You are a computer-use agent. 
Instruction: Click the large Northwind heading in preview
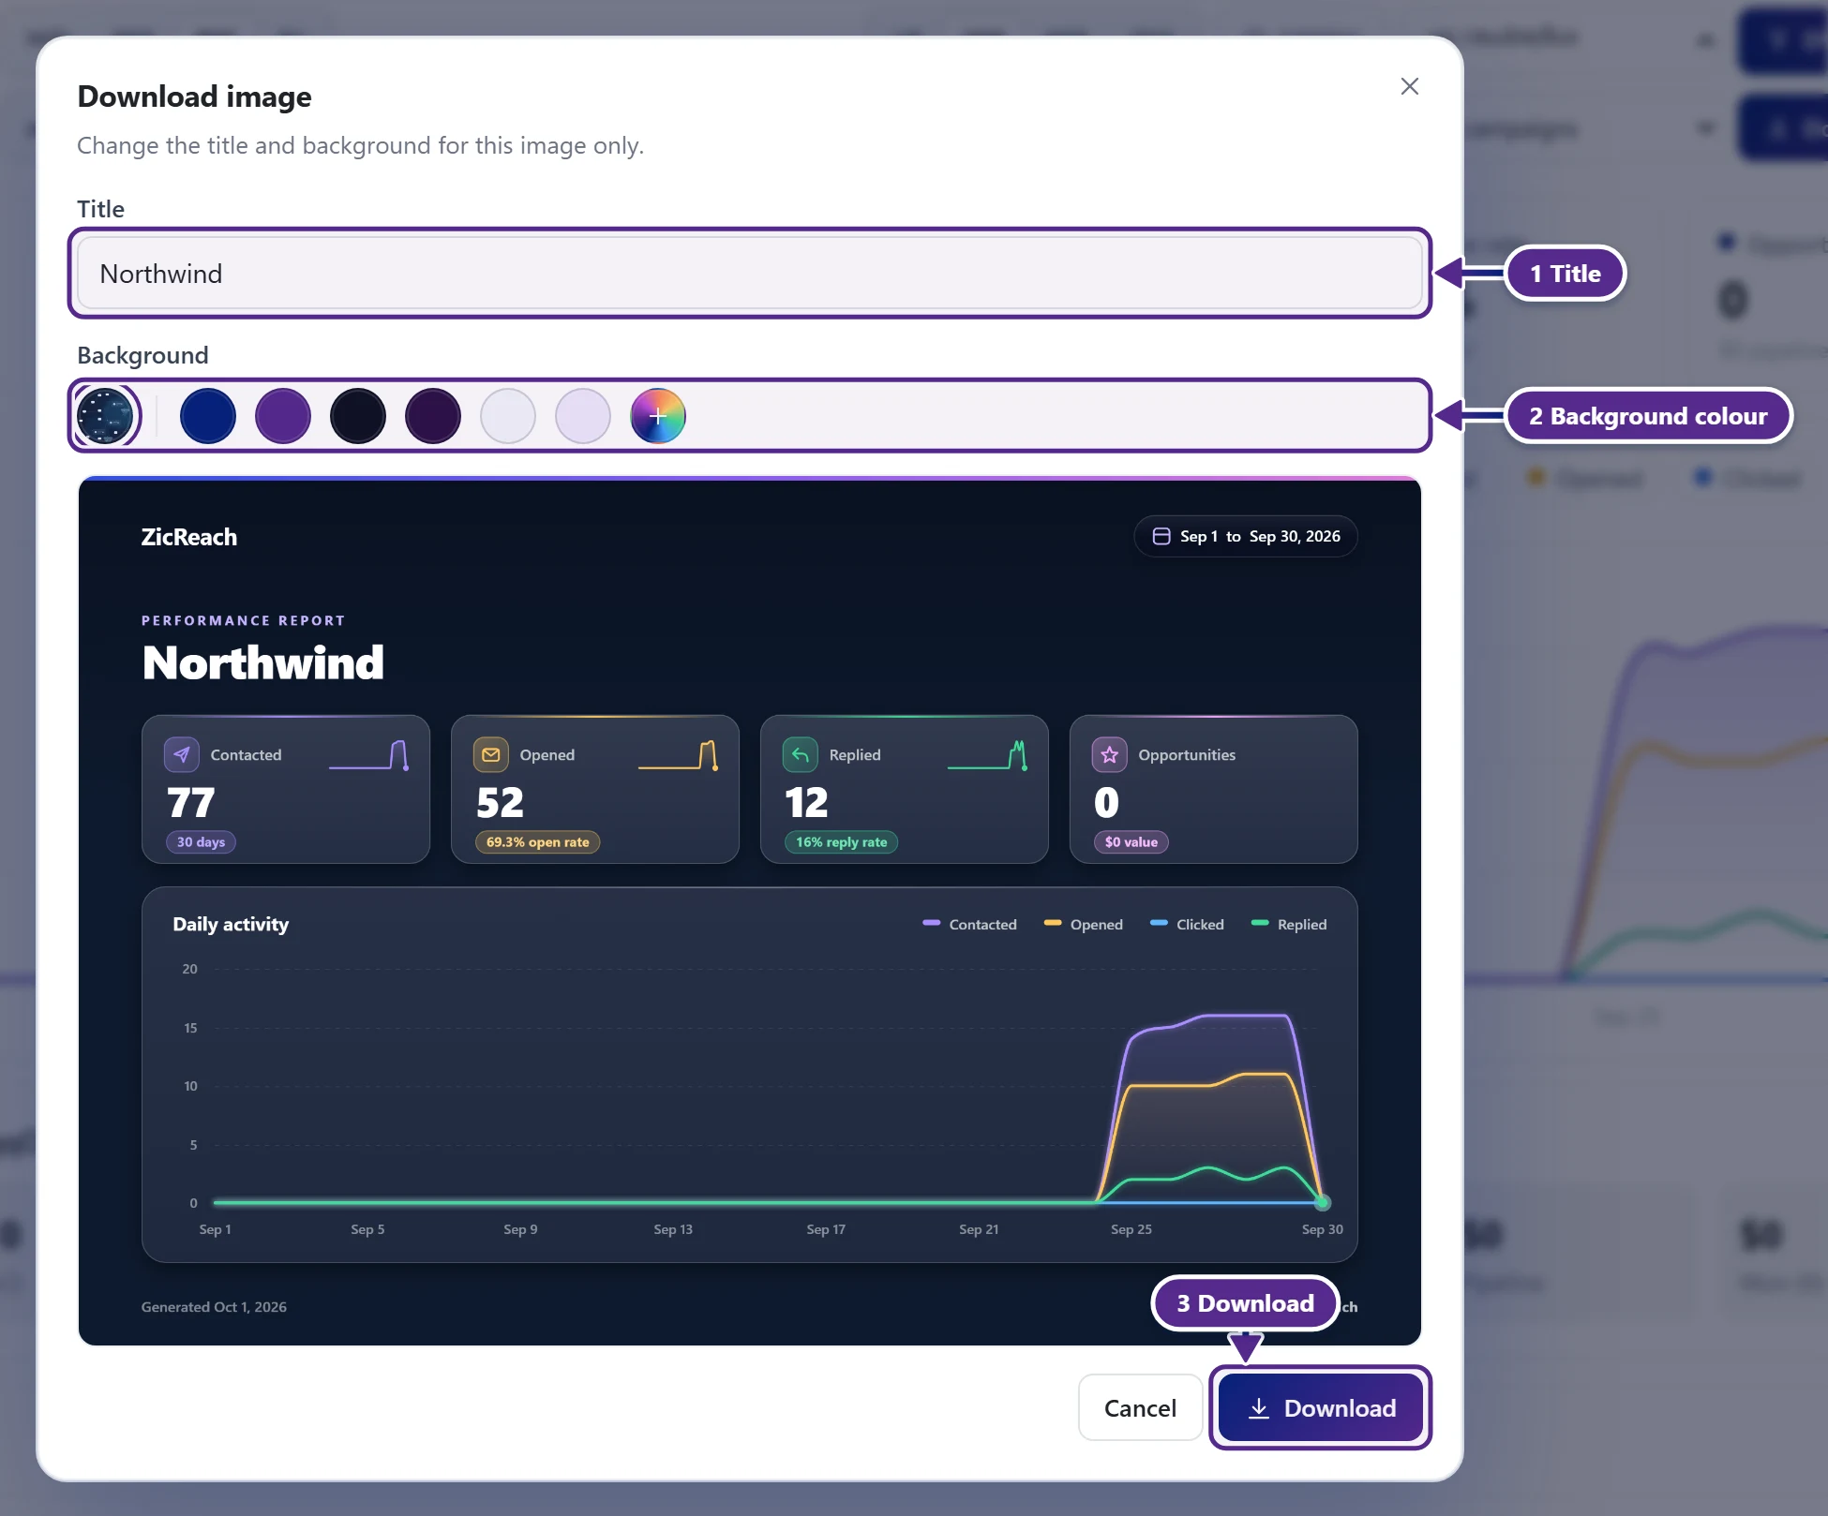pos(263,662)
